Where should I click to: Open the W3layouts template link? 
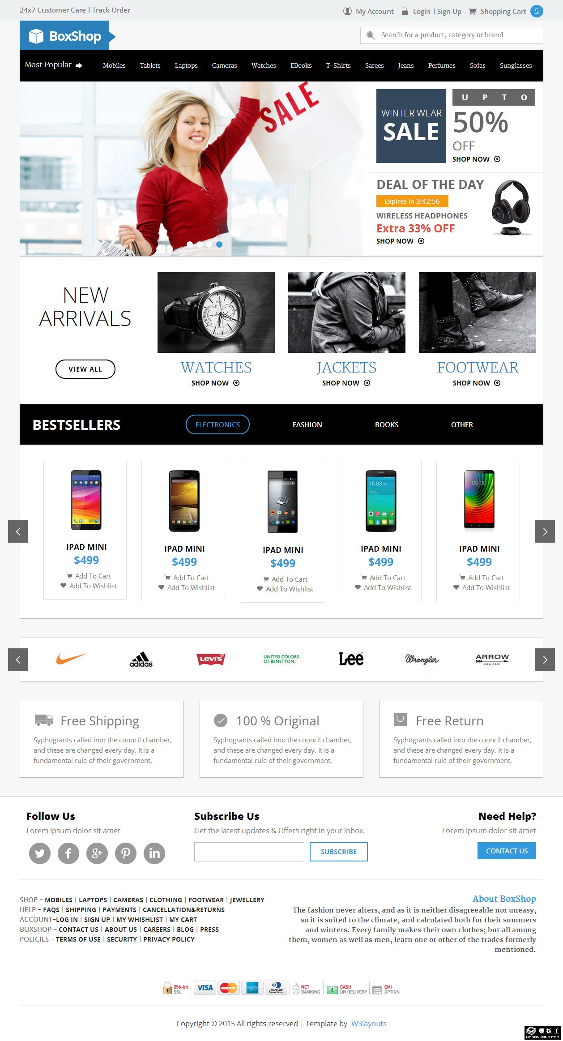pos(369,1024)
